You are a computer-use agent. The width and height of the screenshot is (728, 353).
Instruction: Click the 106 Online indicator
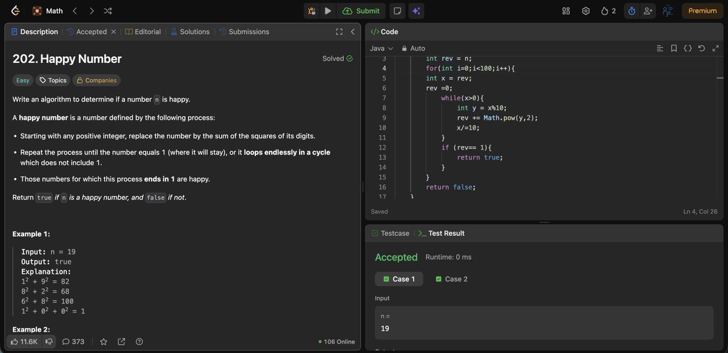pos(337,341)
